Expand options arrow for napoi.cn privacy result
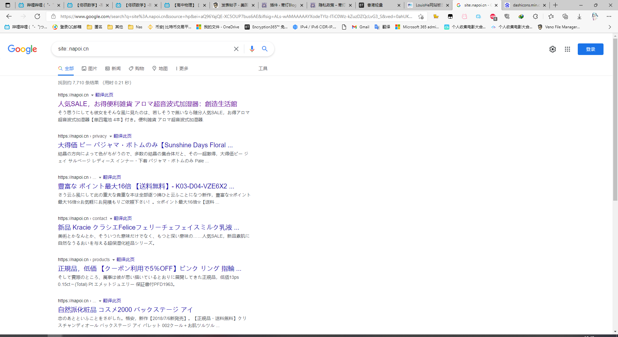The image size is (618, 337). [111, 136]
